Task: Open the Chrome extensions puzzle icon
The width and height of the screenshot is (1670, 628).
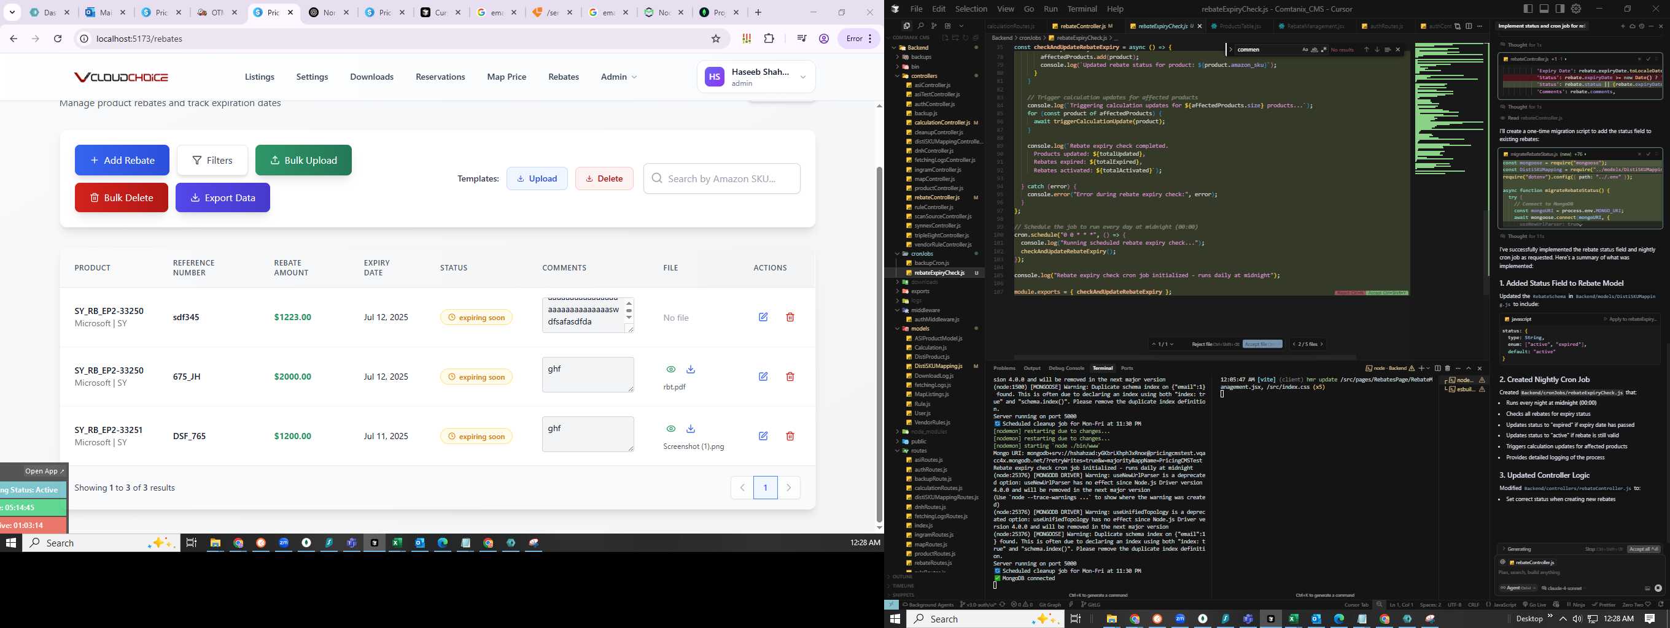Action: pos(769,39)
